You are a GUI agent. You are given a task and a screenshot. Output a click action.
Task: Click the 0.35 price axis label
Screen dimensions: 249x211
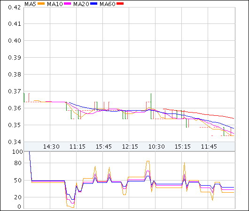point(15,125)
